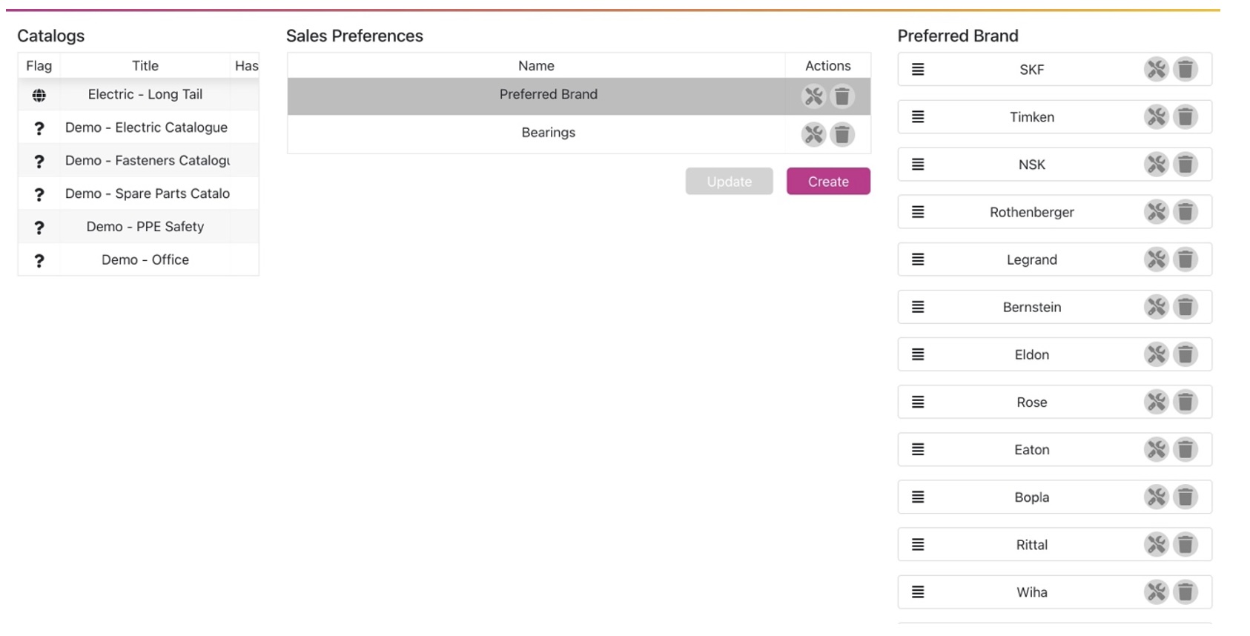Click the SKF row reorder handle
The image size is (1250, 636).
click(918, 69)
